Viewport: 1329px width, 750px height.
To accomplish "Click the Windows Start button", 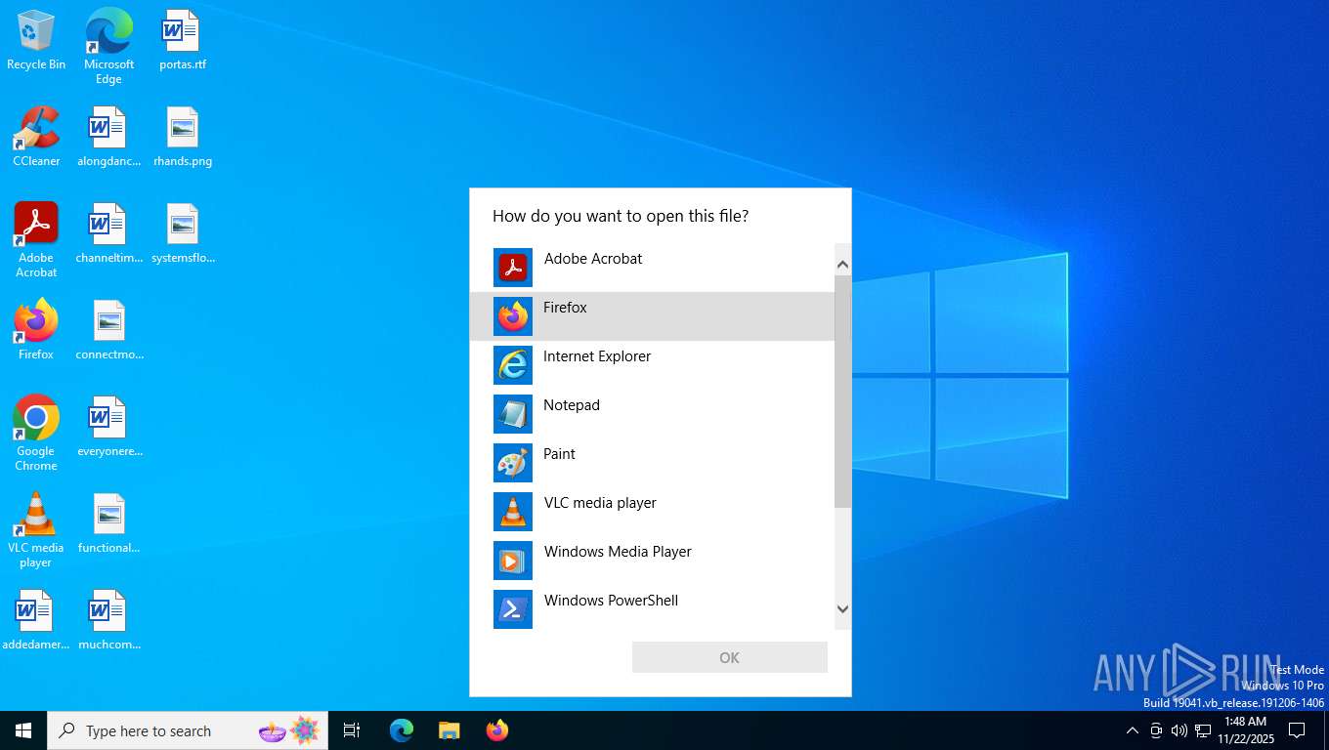I will coord(23,730).
